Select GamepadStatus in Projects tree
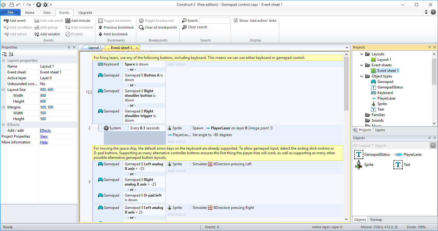This screenshot has width=438, height=231. click(387, 87)
